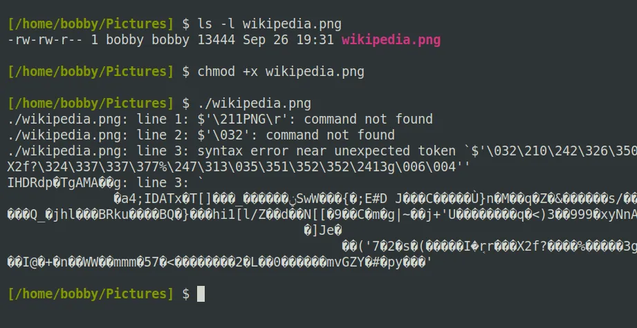Click the $'\032' token on the line 2 error

point(228,135)
